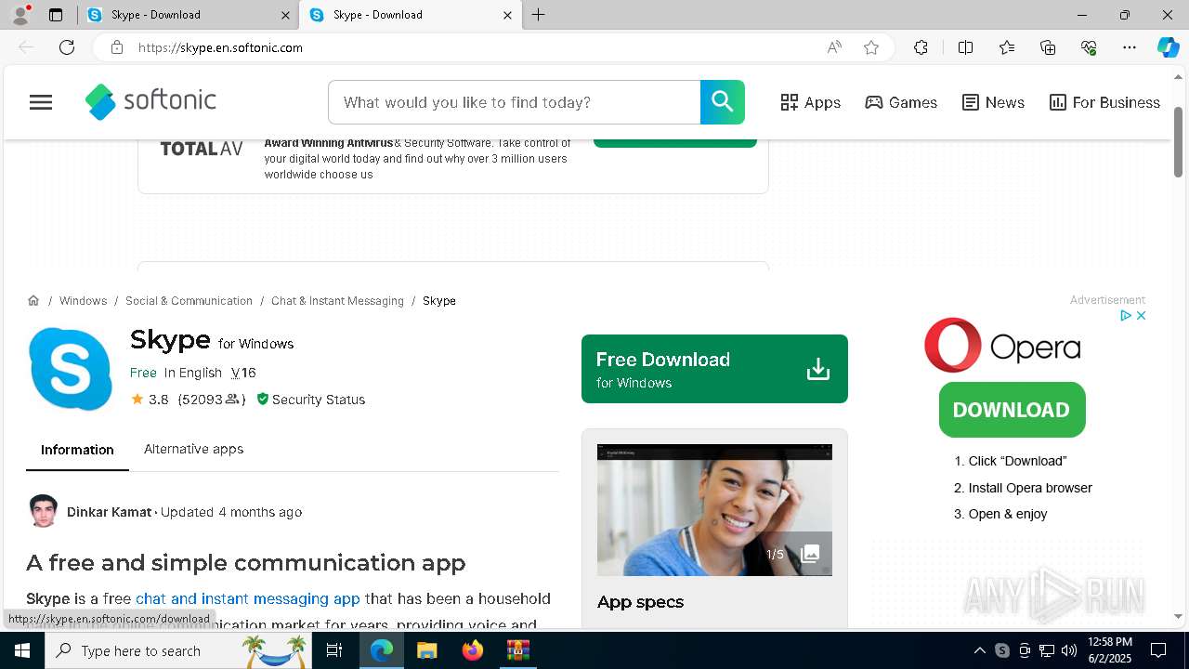Add this page to favorites star
Image resolution: width=1189 pixels, height=669 pixels.
(x=870, y=47)
